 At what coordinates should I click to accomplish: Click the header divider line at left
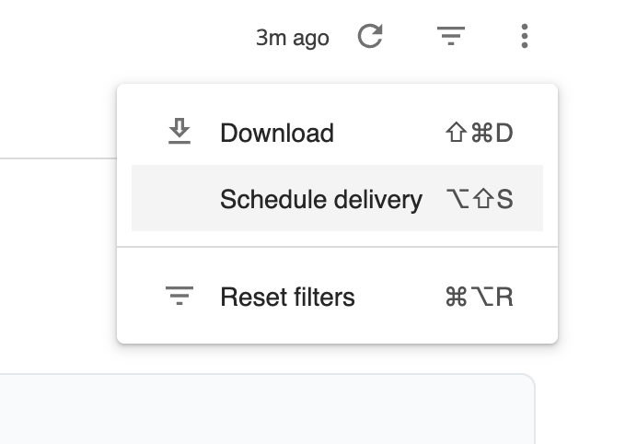[x=58, y=158]
